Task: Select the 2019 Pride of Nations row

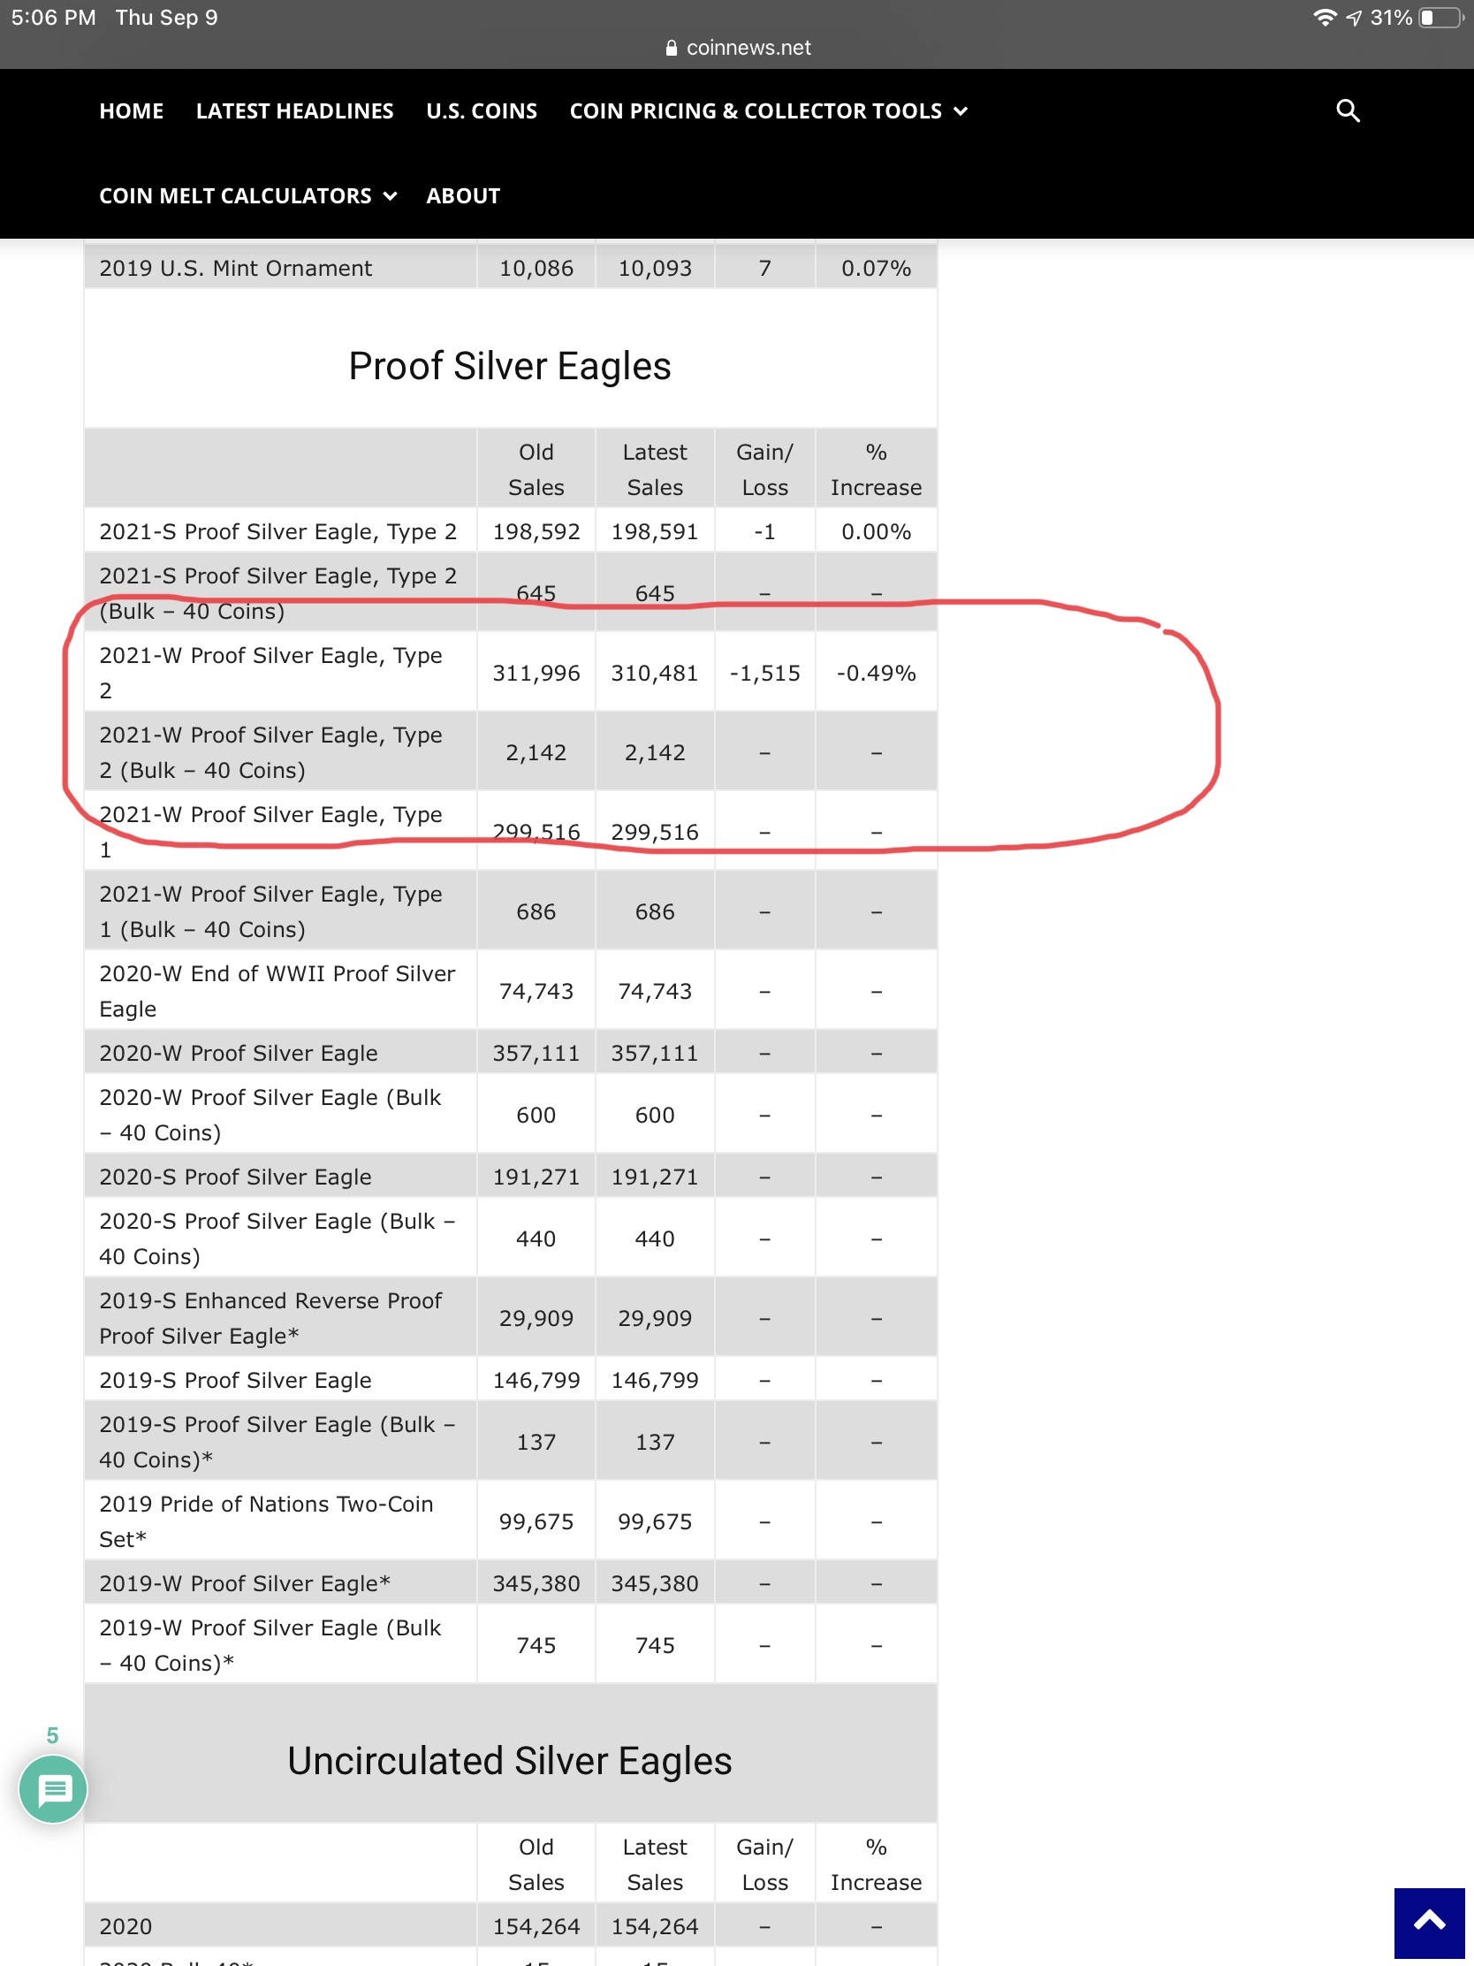Action: tap(266, 1520)
